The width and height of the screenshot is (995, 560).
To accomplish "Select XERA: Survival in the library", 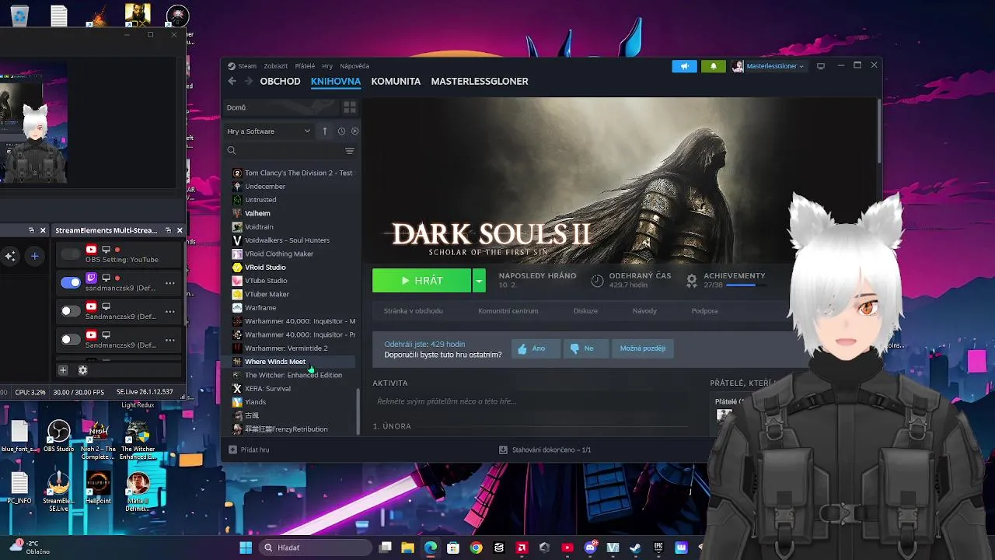I will pos(267,389).
